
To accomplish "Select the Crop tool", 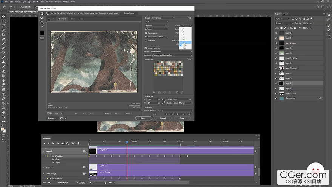I will (x=3, y=34).
